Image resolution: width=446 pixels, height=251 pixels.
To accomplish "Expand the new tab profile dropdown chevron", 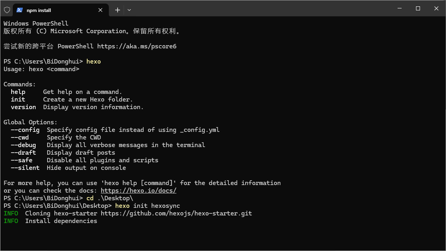I will pos(129,10).
